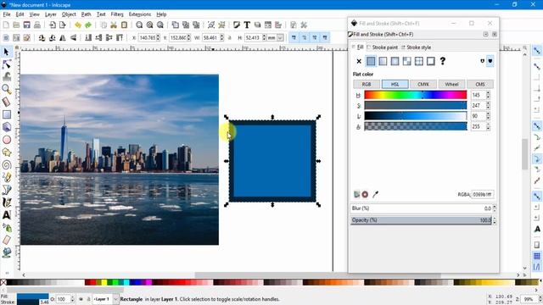Choose the Flat color paint option
Image resolution: width=543 pixels, height=305 pixels.
click(371, 62)
